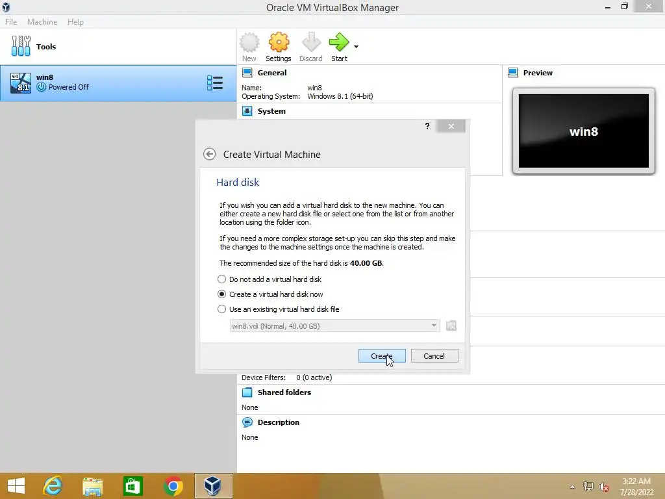Expand the Start button dropdown arrow
This screenshot has height=499, width=665.
tap(357, 47)
